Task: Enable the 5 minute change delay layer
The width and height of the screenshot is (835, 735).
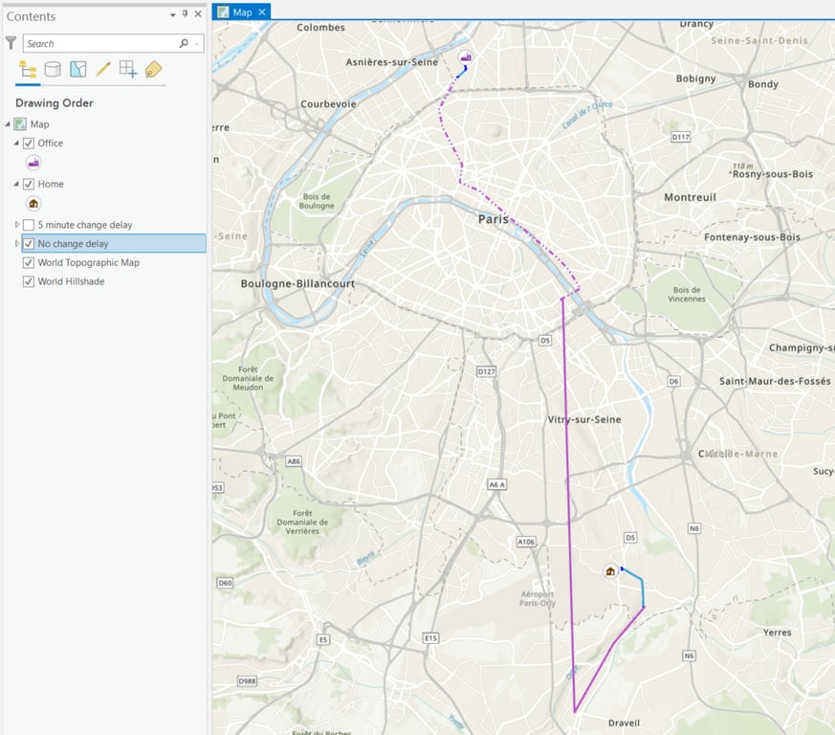Action: click(29, 225)
